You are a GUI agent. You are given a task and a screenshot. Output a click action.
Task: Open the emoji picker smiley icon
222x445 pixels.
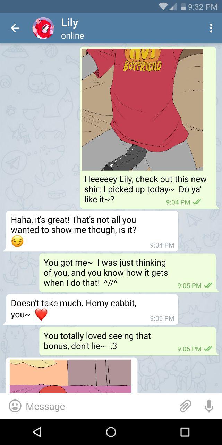pyautogui.click(x=15, y=406)
